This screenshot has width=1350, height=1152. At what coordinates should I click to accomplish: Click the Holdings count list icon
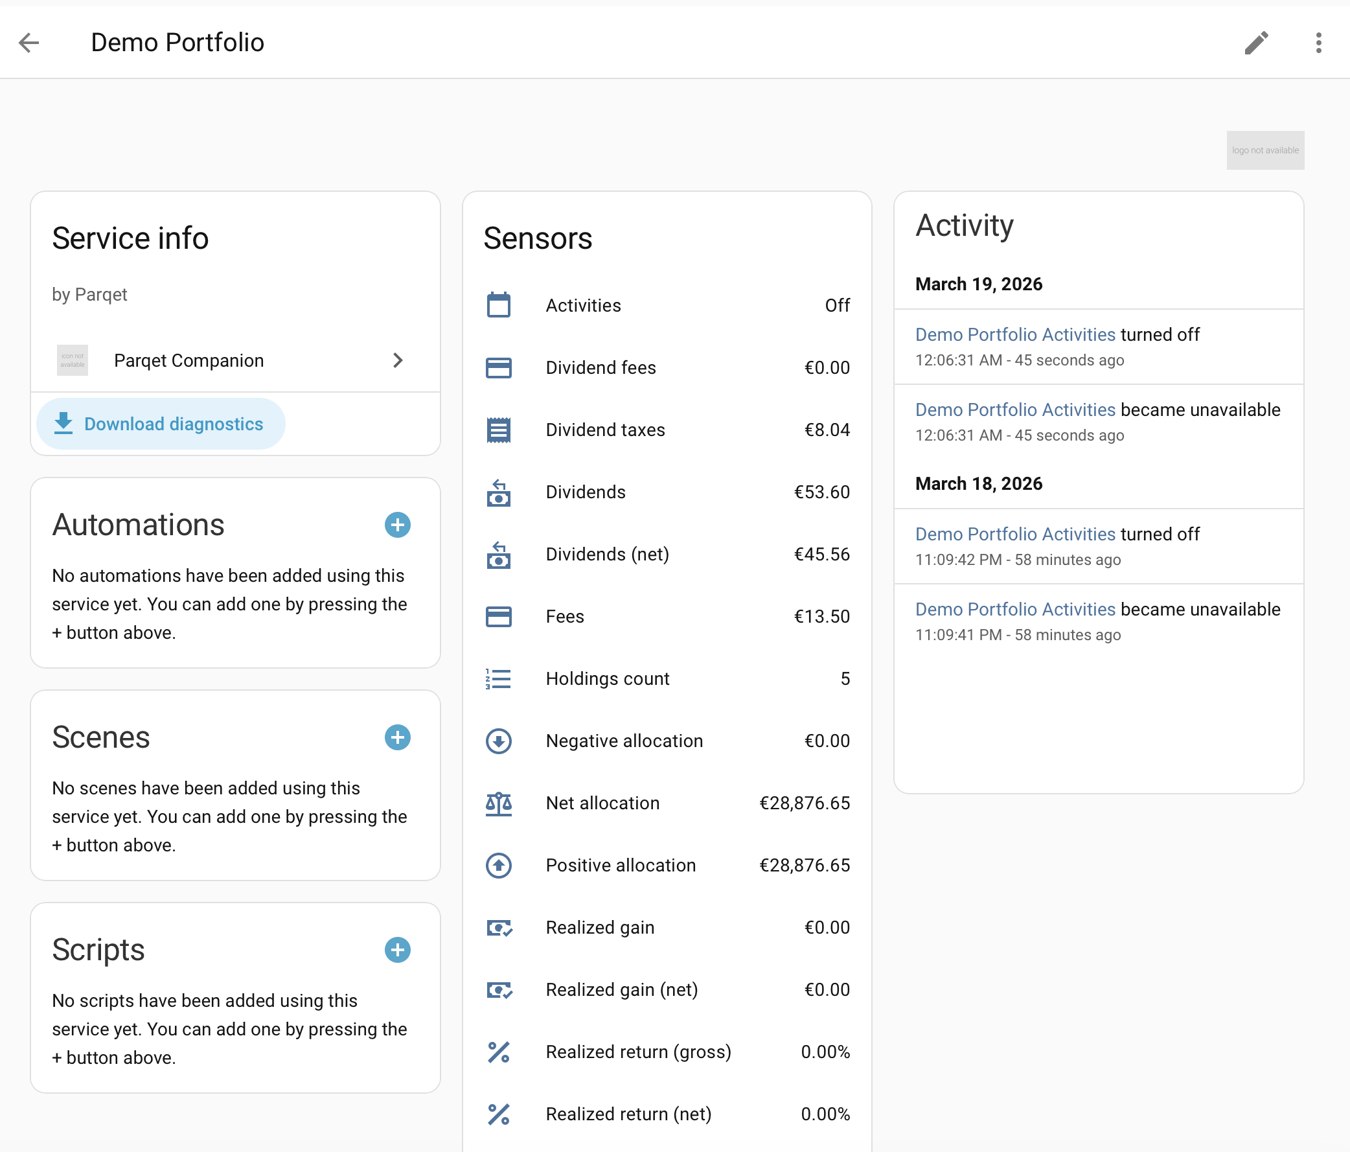pos(498,679)
